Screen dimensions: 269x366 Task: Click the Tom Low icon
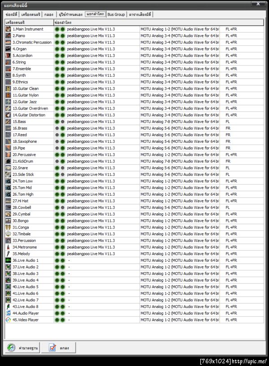(8, 181)
